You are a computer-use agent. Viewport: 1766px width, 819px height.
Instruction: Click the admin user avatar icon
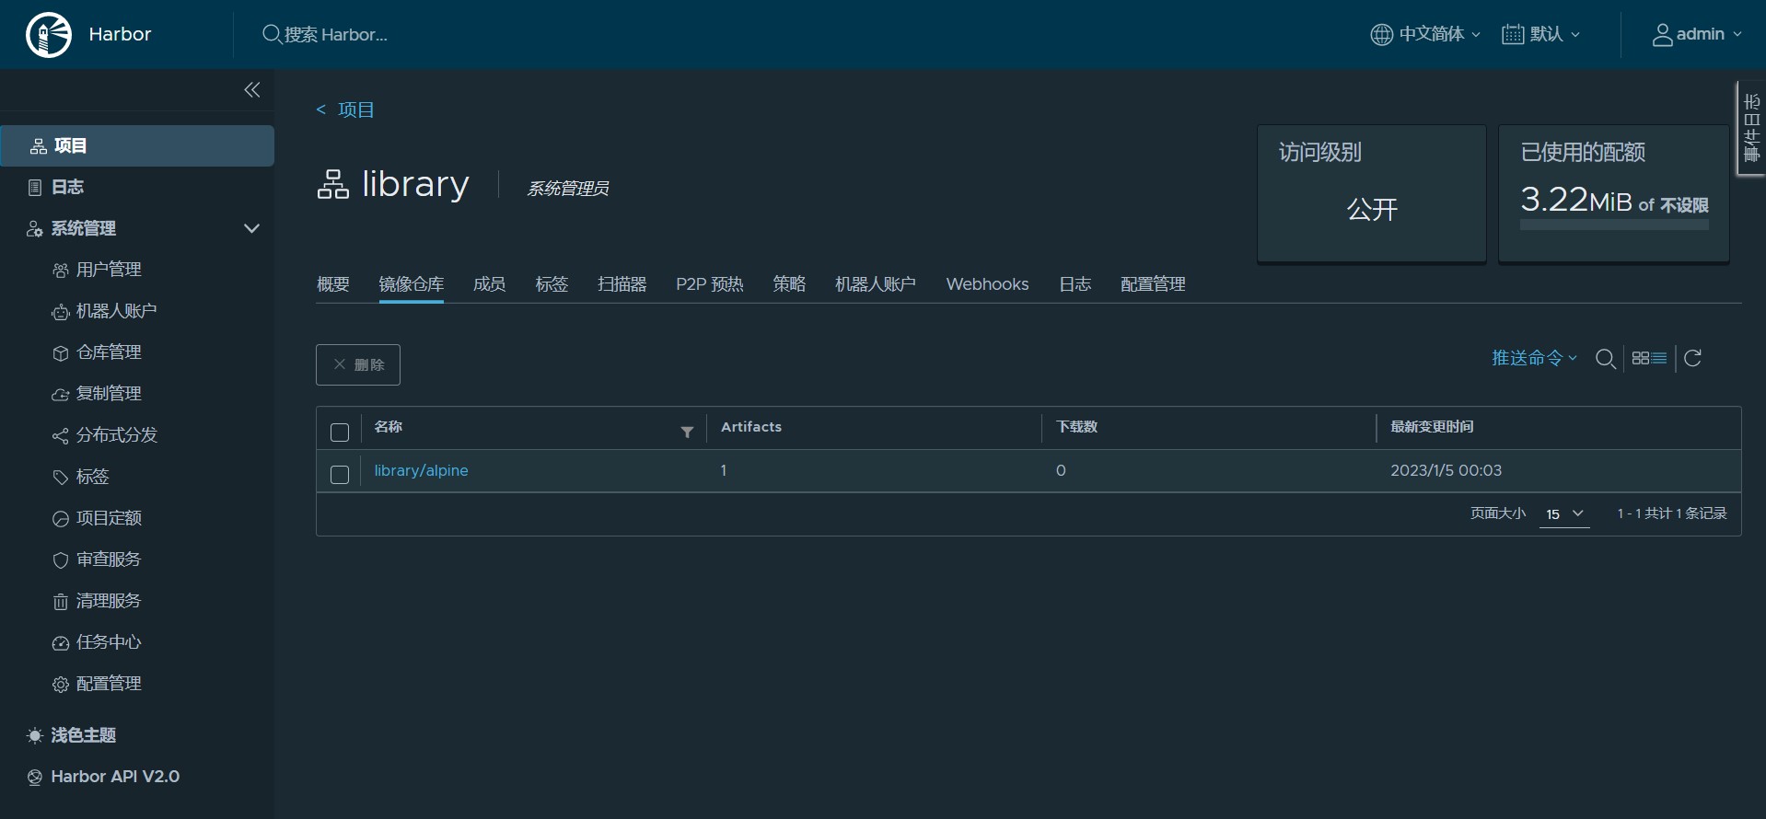[1662, 35]
